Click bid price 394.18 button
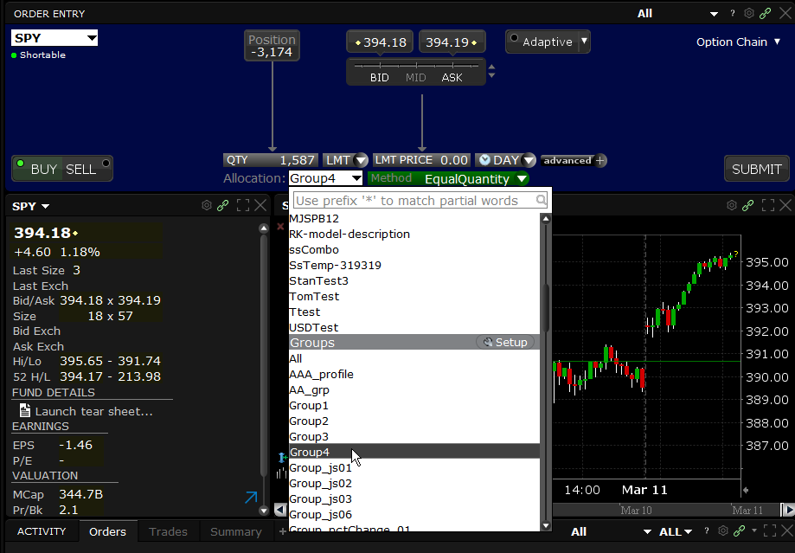Image resolution: width=795 pixels, height=553 pixels. point(380,42)
